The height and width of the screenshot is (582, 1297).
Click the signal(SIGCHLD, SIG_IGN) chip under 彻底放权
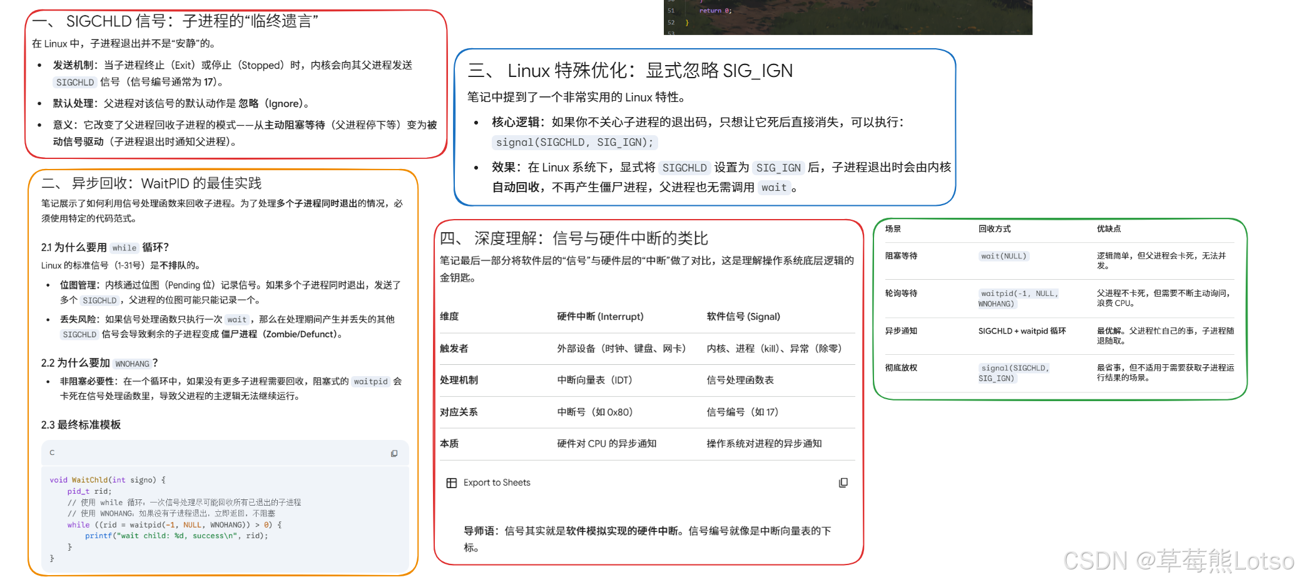click(1015, 372)
